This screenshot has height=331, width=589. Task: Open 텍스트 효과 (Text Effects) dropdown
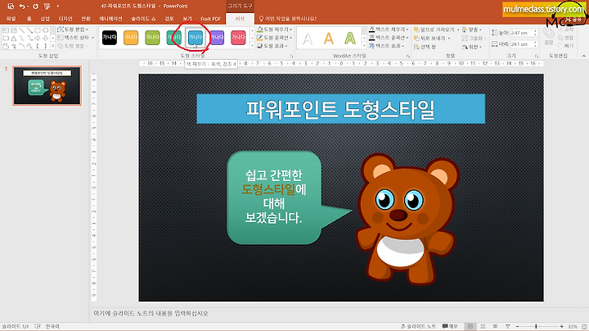click(x=386, y=46)
